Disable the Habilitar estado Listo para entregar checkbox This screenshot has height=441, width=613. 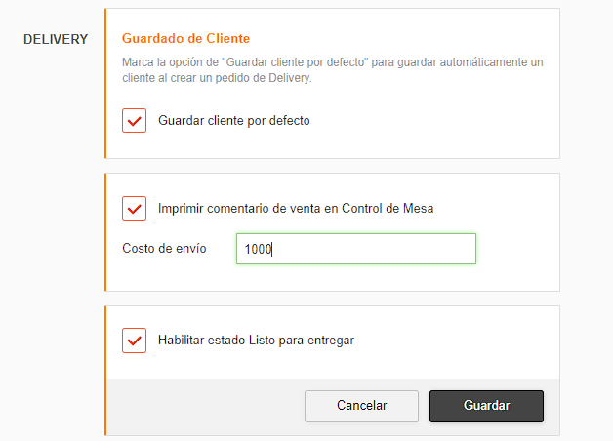[135, 341]
